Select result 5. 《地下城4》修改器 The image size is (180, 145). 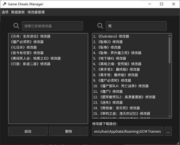[130, 58]
